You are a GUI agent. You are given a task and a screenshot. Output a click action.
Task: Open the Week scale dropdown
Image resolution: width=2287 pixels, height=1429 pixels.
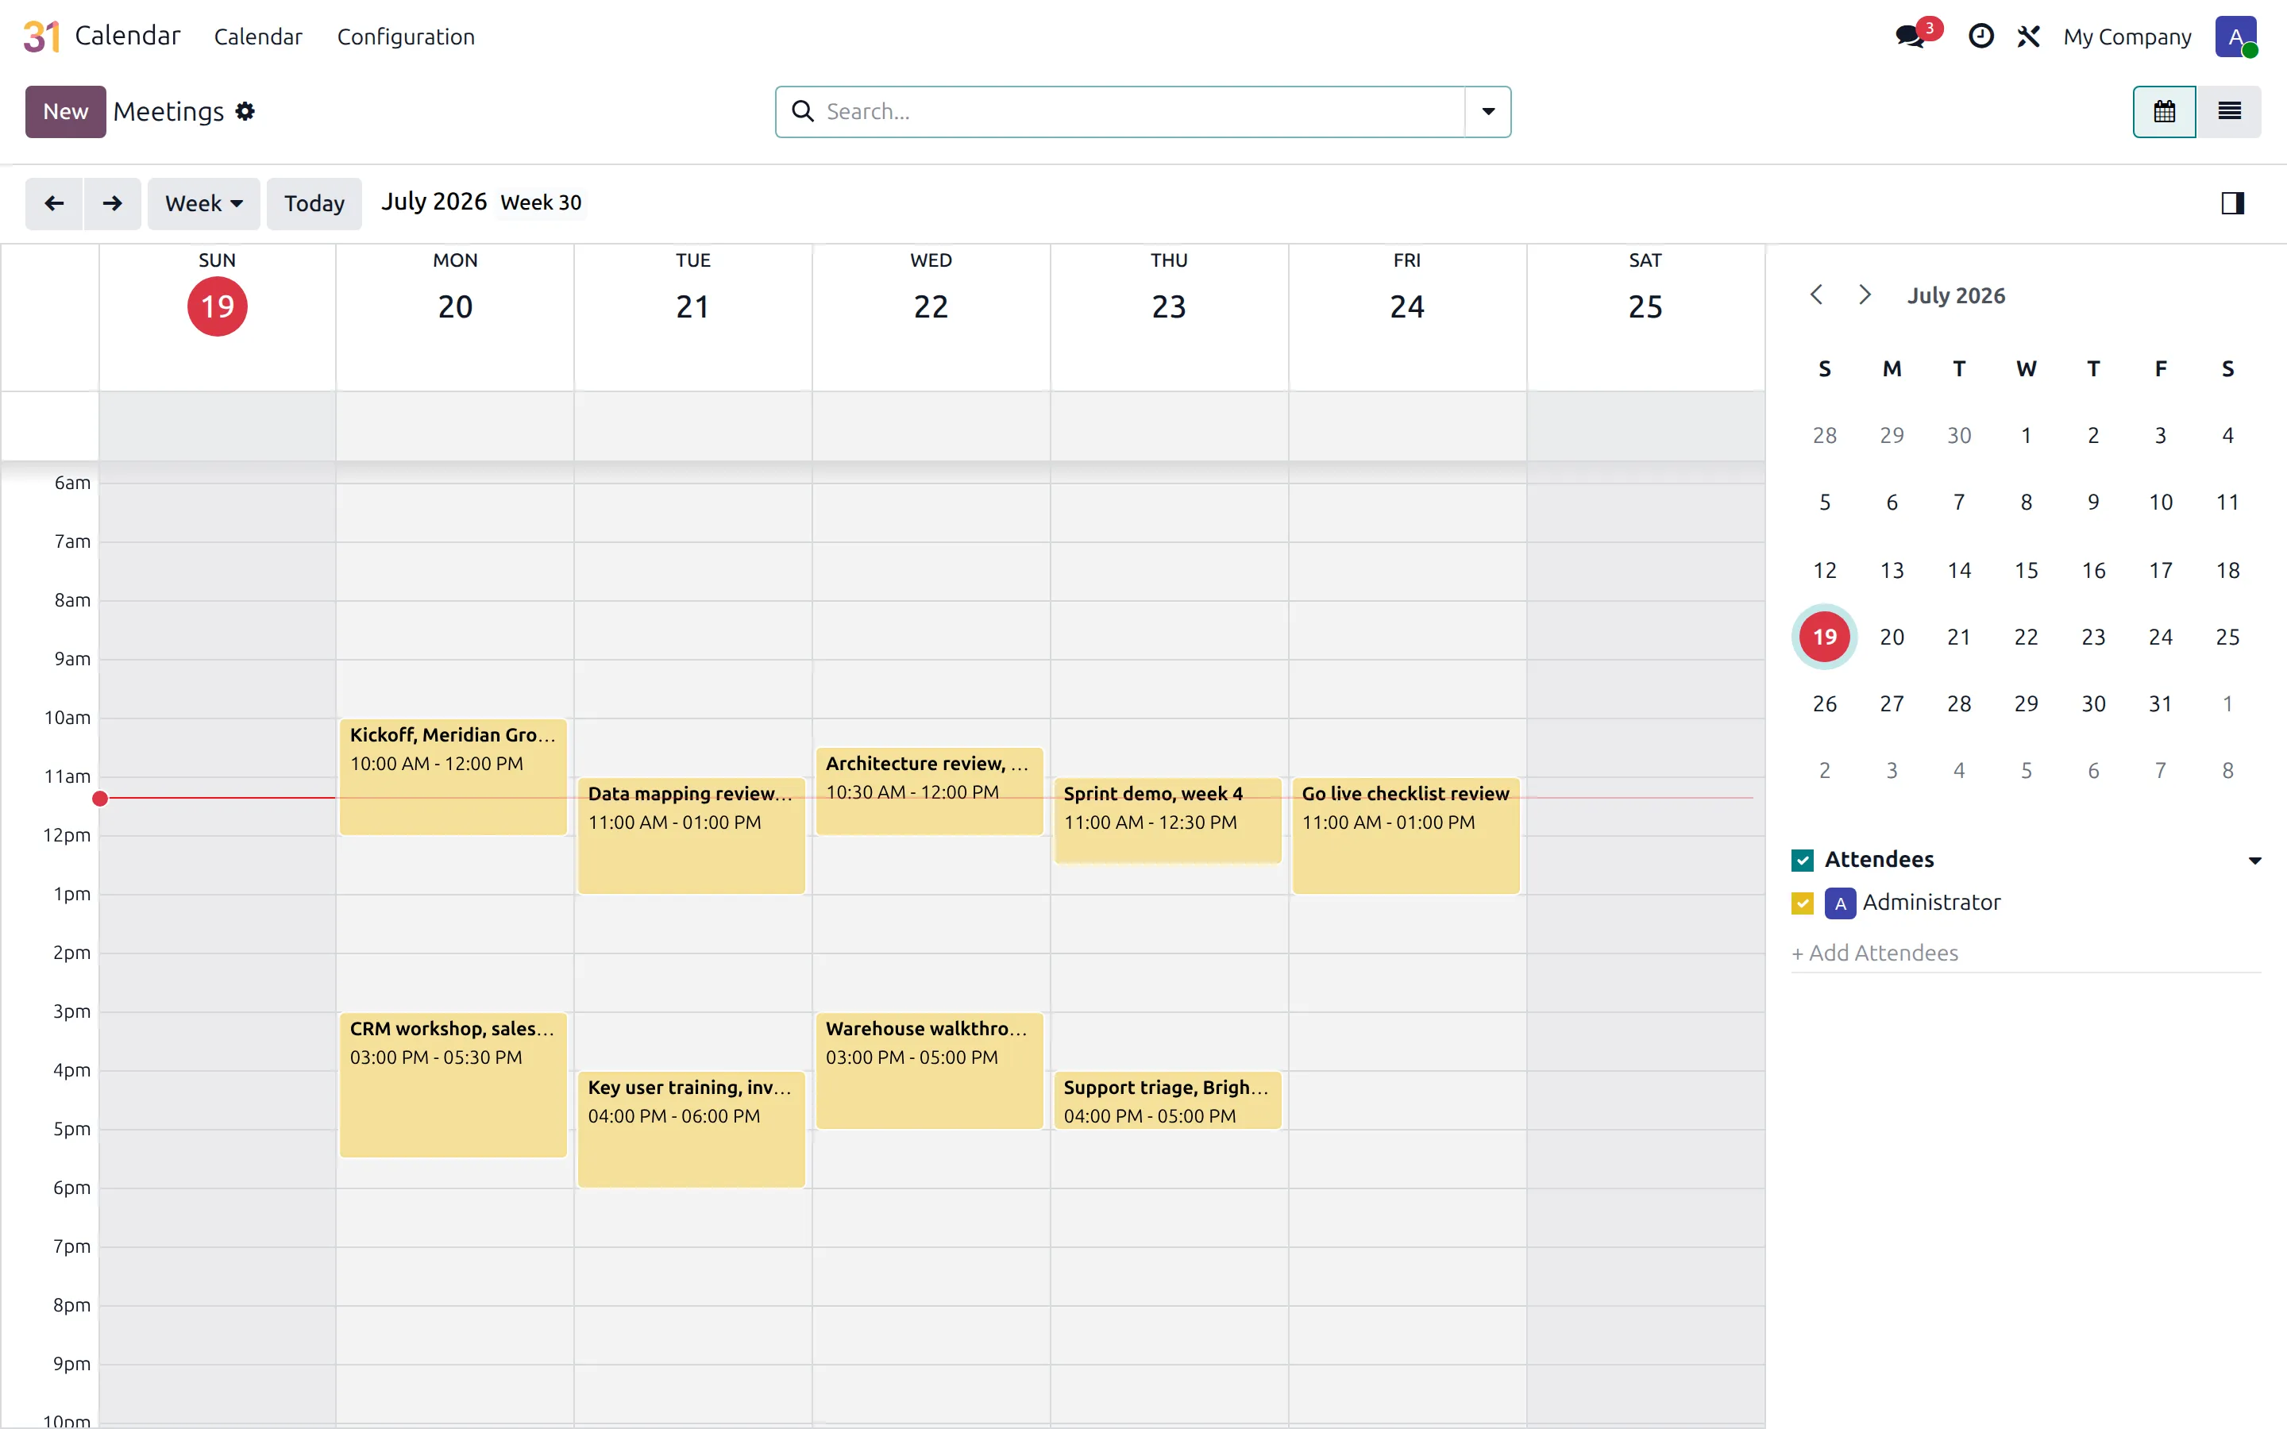coord(203,203)
